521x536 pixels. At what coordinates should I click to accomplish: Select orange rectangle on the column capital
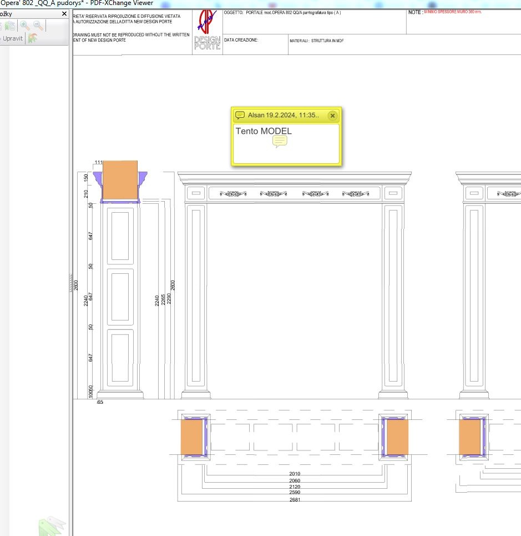click(x=120, y=179)
